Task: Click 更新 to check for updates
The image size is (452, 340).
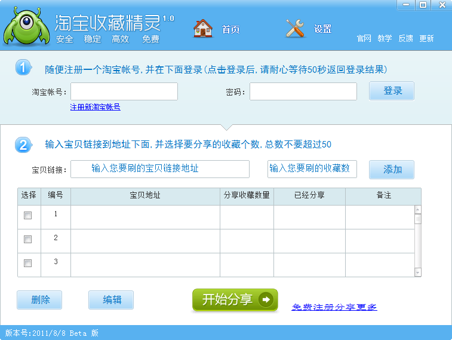Action: click(x=426, y=38)
